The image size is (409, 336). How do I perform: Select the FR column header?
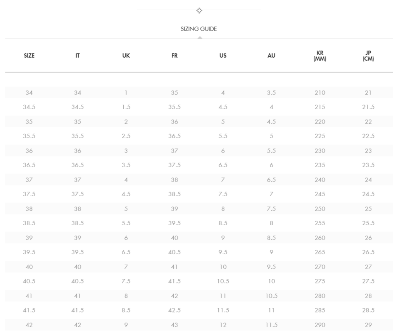[x=174, y=55]
